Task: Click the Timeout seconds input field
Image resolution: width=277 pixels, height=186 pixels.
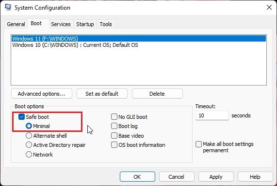Action: [212, 115]
